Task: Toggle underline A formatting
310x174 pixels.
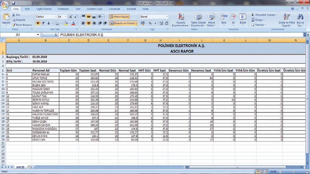Action: [x=49, y=23]
